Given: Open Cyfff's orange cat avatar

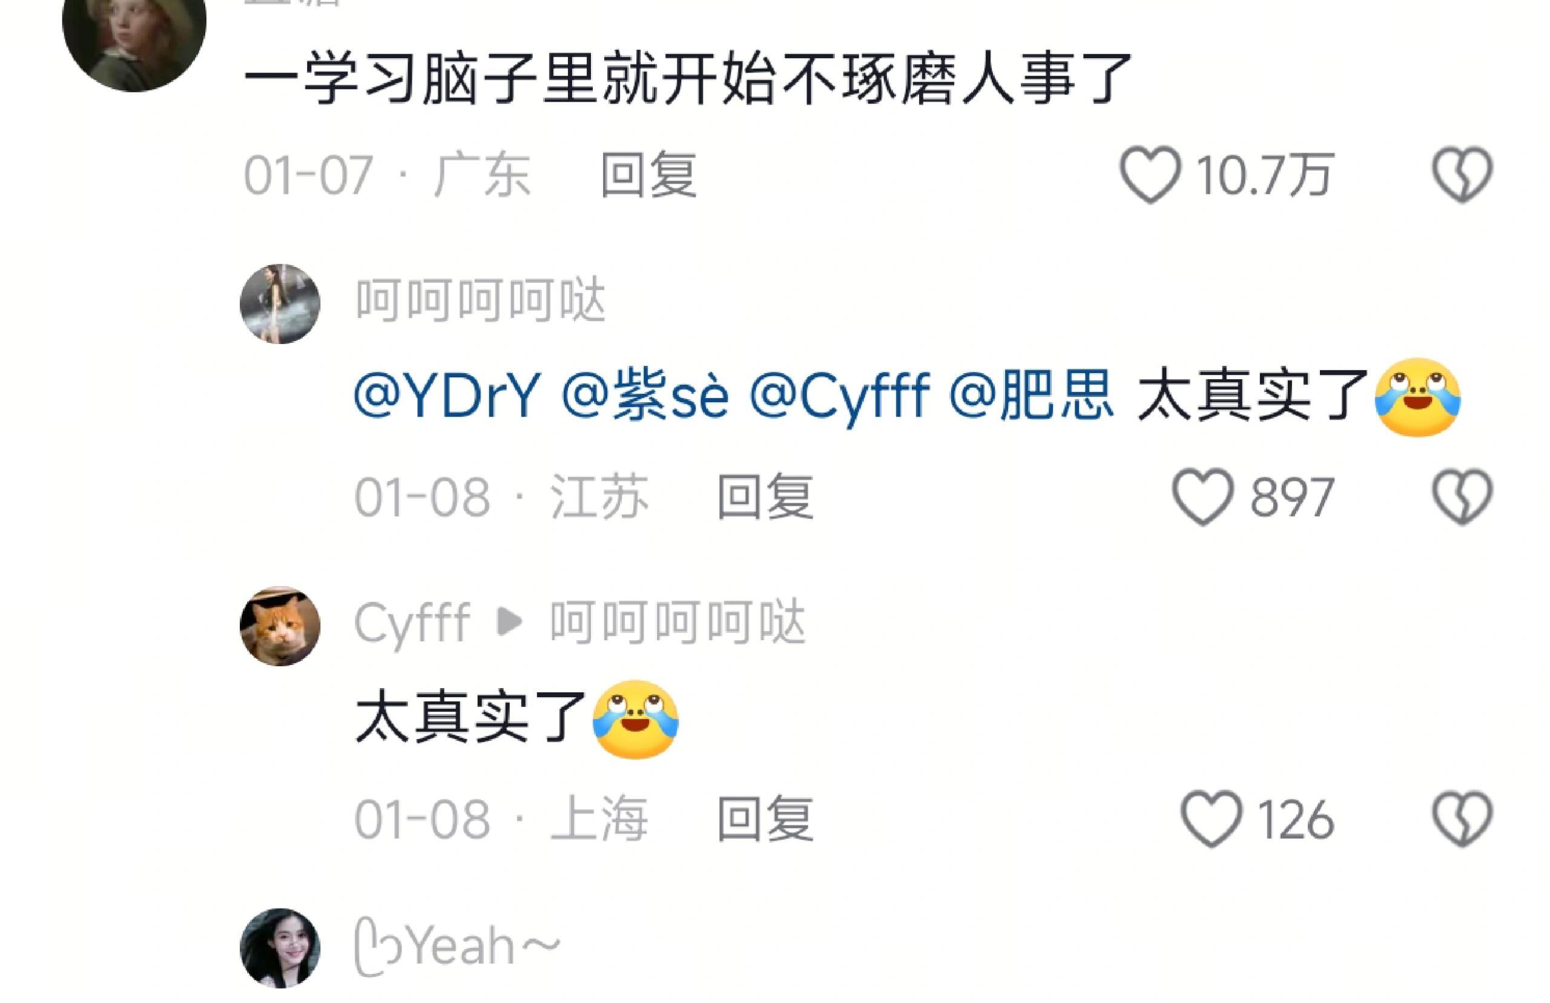Looking at the screenshot, I should pos(280,626).
